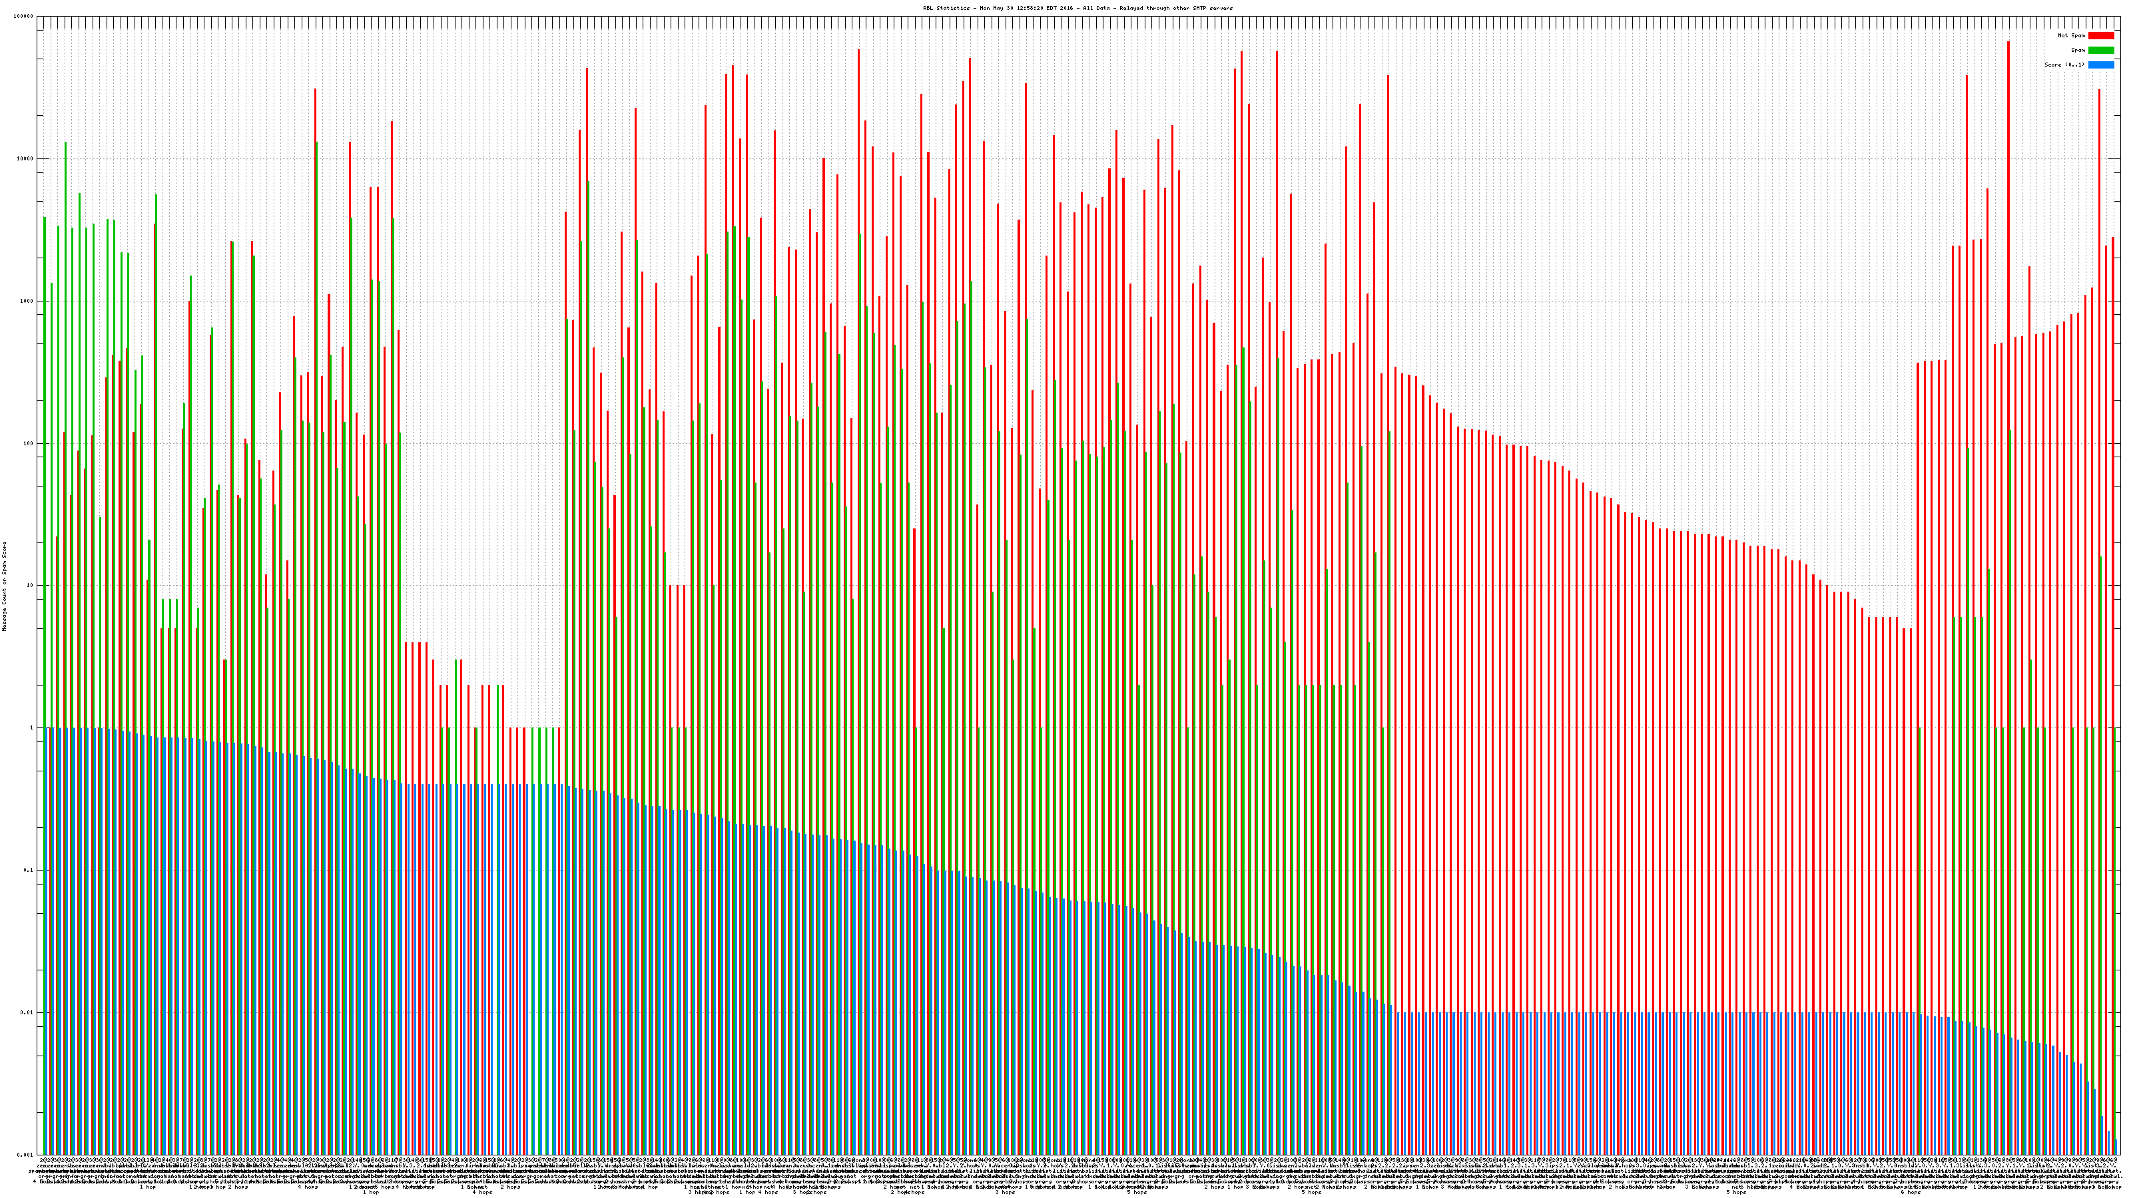Click the 100000 y-axis label
2131x1198 pixels.
[24, 17]
